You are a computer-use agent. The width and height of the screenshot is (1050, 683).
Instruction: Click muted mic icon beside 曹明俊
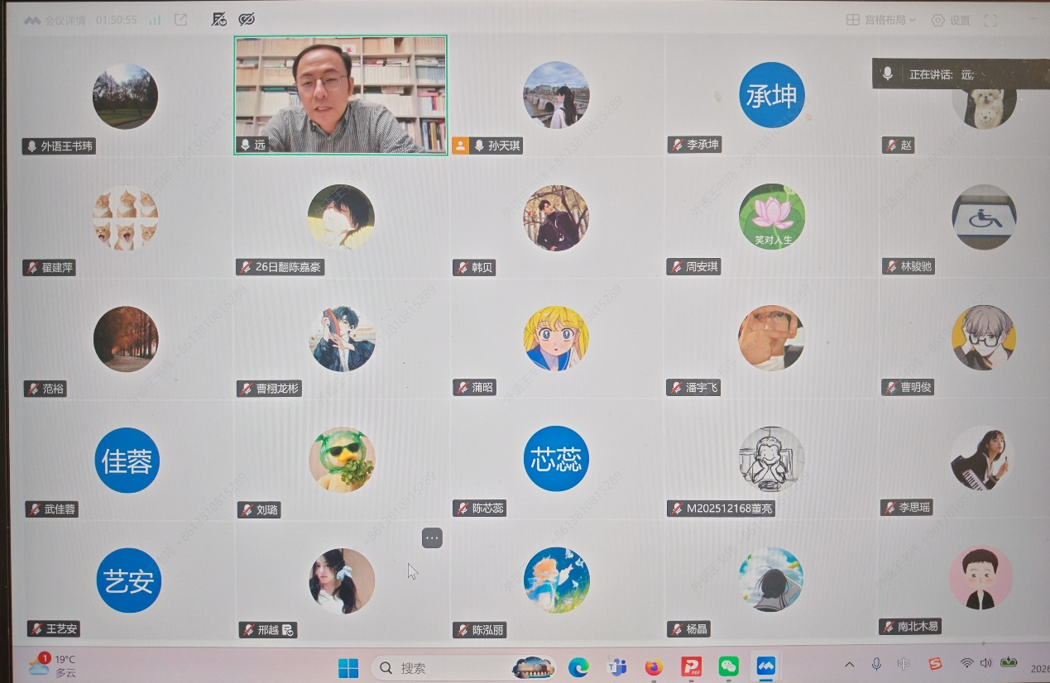coord(891,387)
